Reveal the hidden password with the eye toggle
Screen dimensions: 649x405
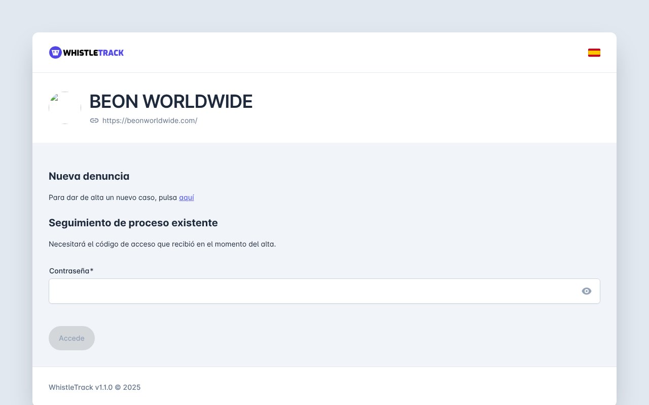[587, 291]
